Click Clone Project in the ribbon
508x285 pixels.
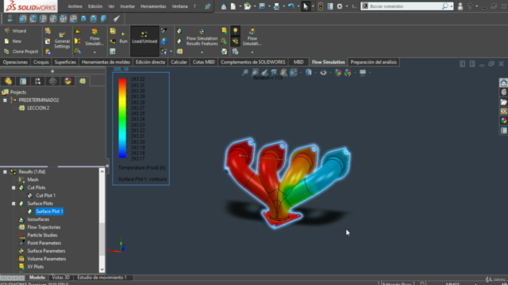tap(21, 51)
